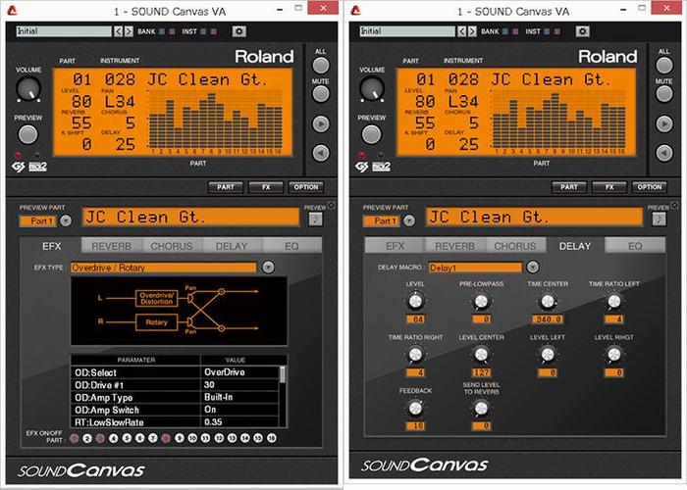Switch to DELAY tab in left window

pos(232,246)
